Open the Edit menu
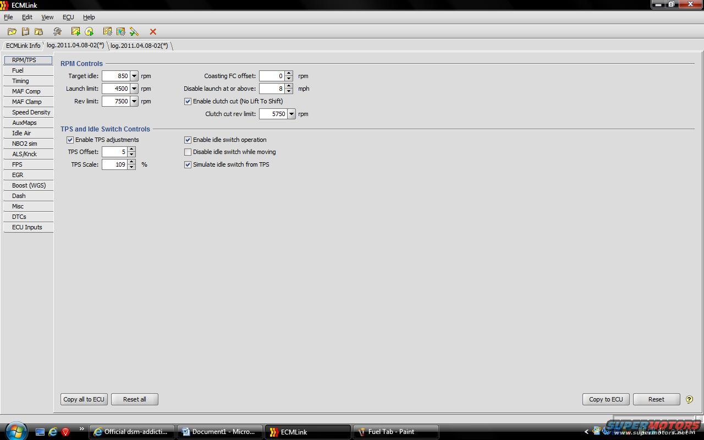 coord(27,17)
